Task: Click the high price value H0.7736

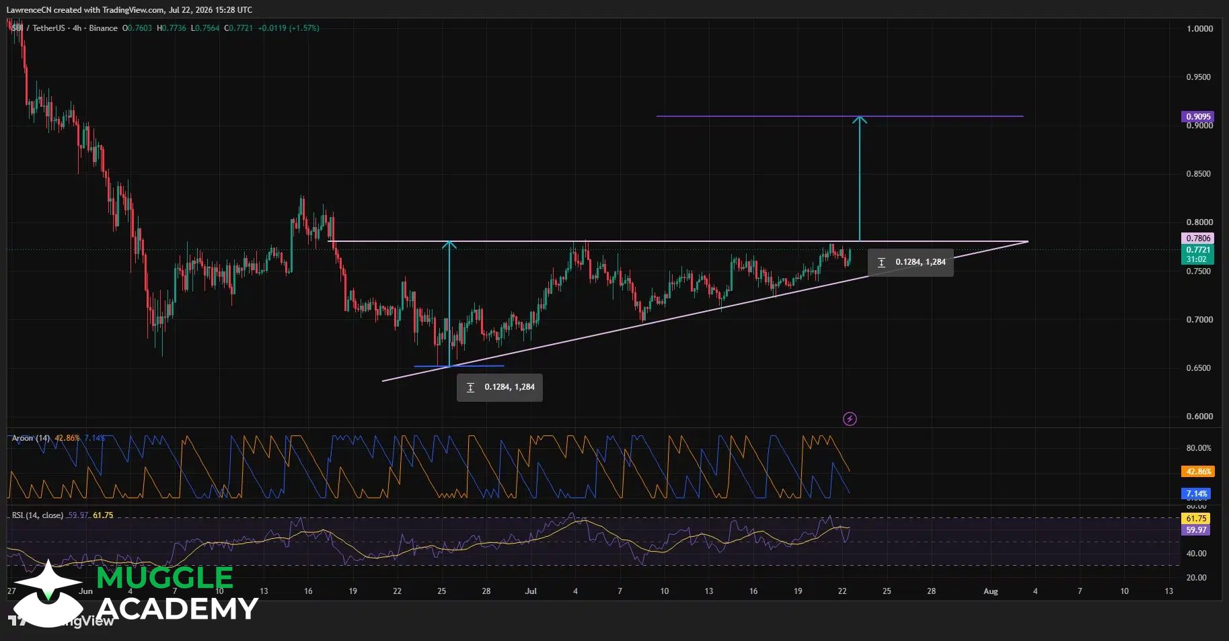Action: (x=172, y=28)
